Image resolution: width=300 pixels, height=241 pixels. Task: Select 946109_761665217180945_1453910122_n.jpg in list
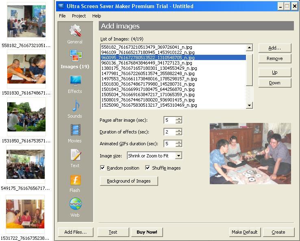173,52
